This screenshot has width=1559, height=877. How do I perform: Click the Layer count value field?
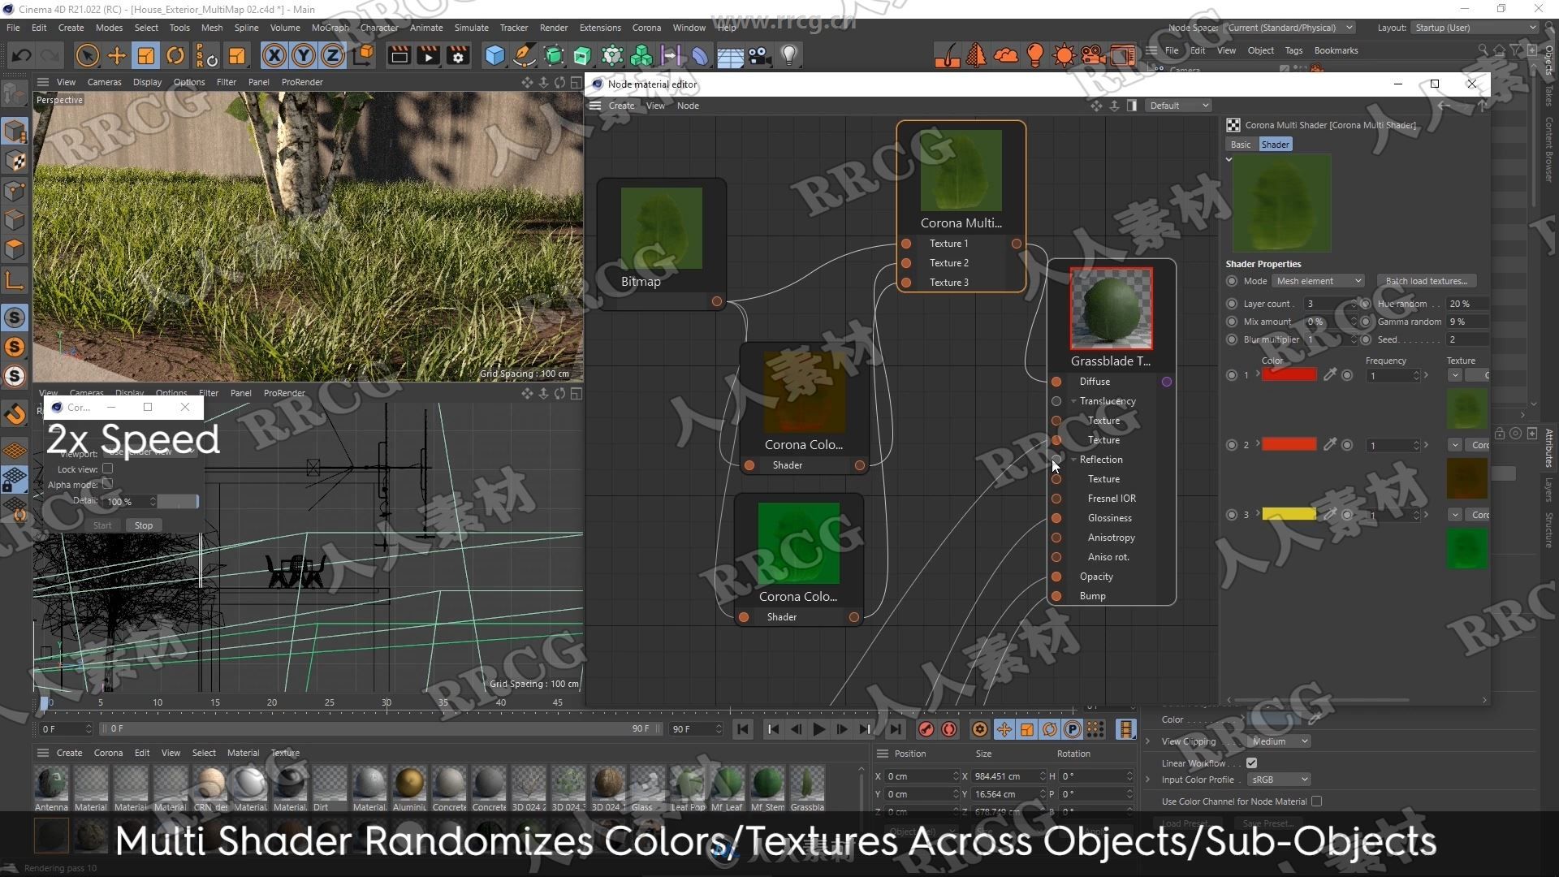(1328, 304)
